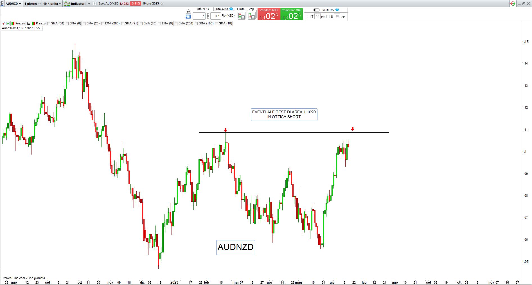The width and height of the screenshot is (532, 285).
Task: Switch on the Multi T/S toggle
Action: click(x=316, y=10)
